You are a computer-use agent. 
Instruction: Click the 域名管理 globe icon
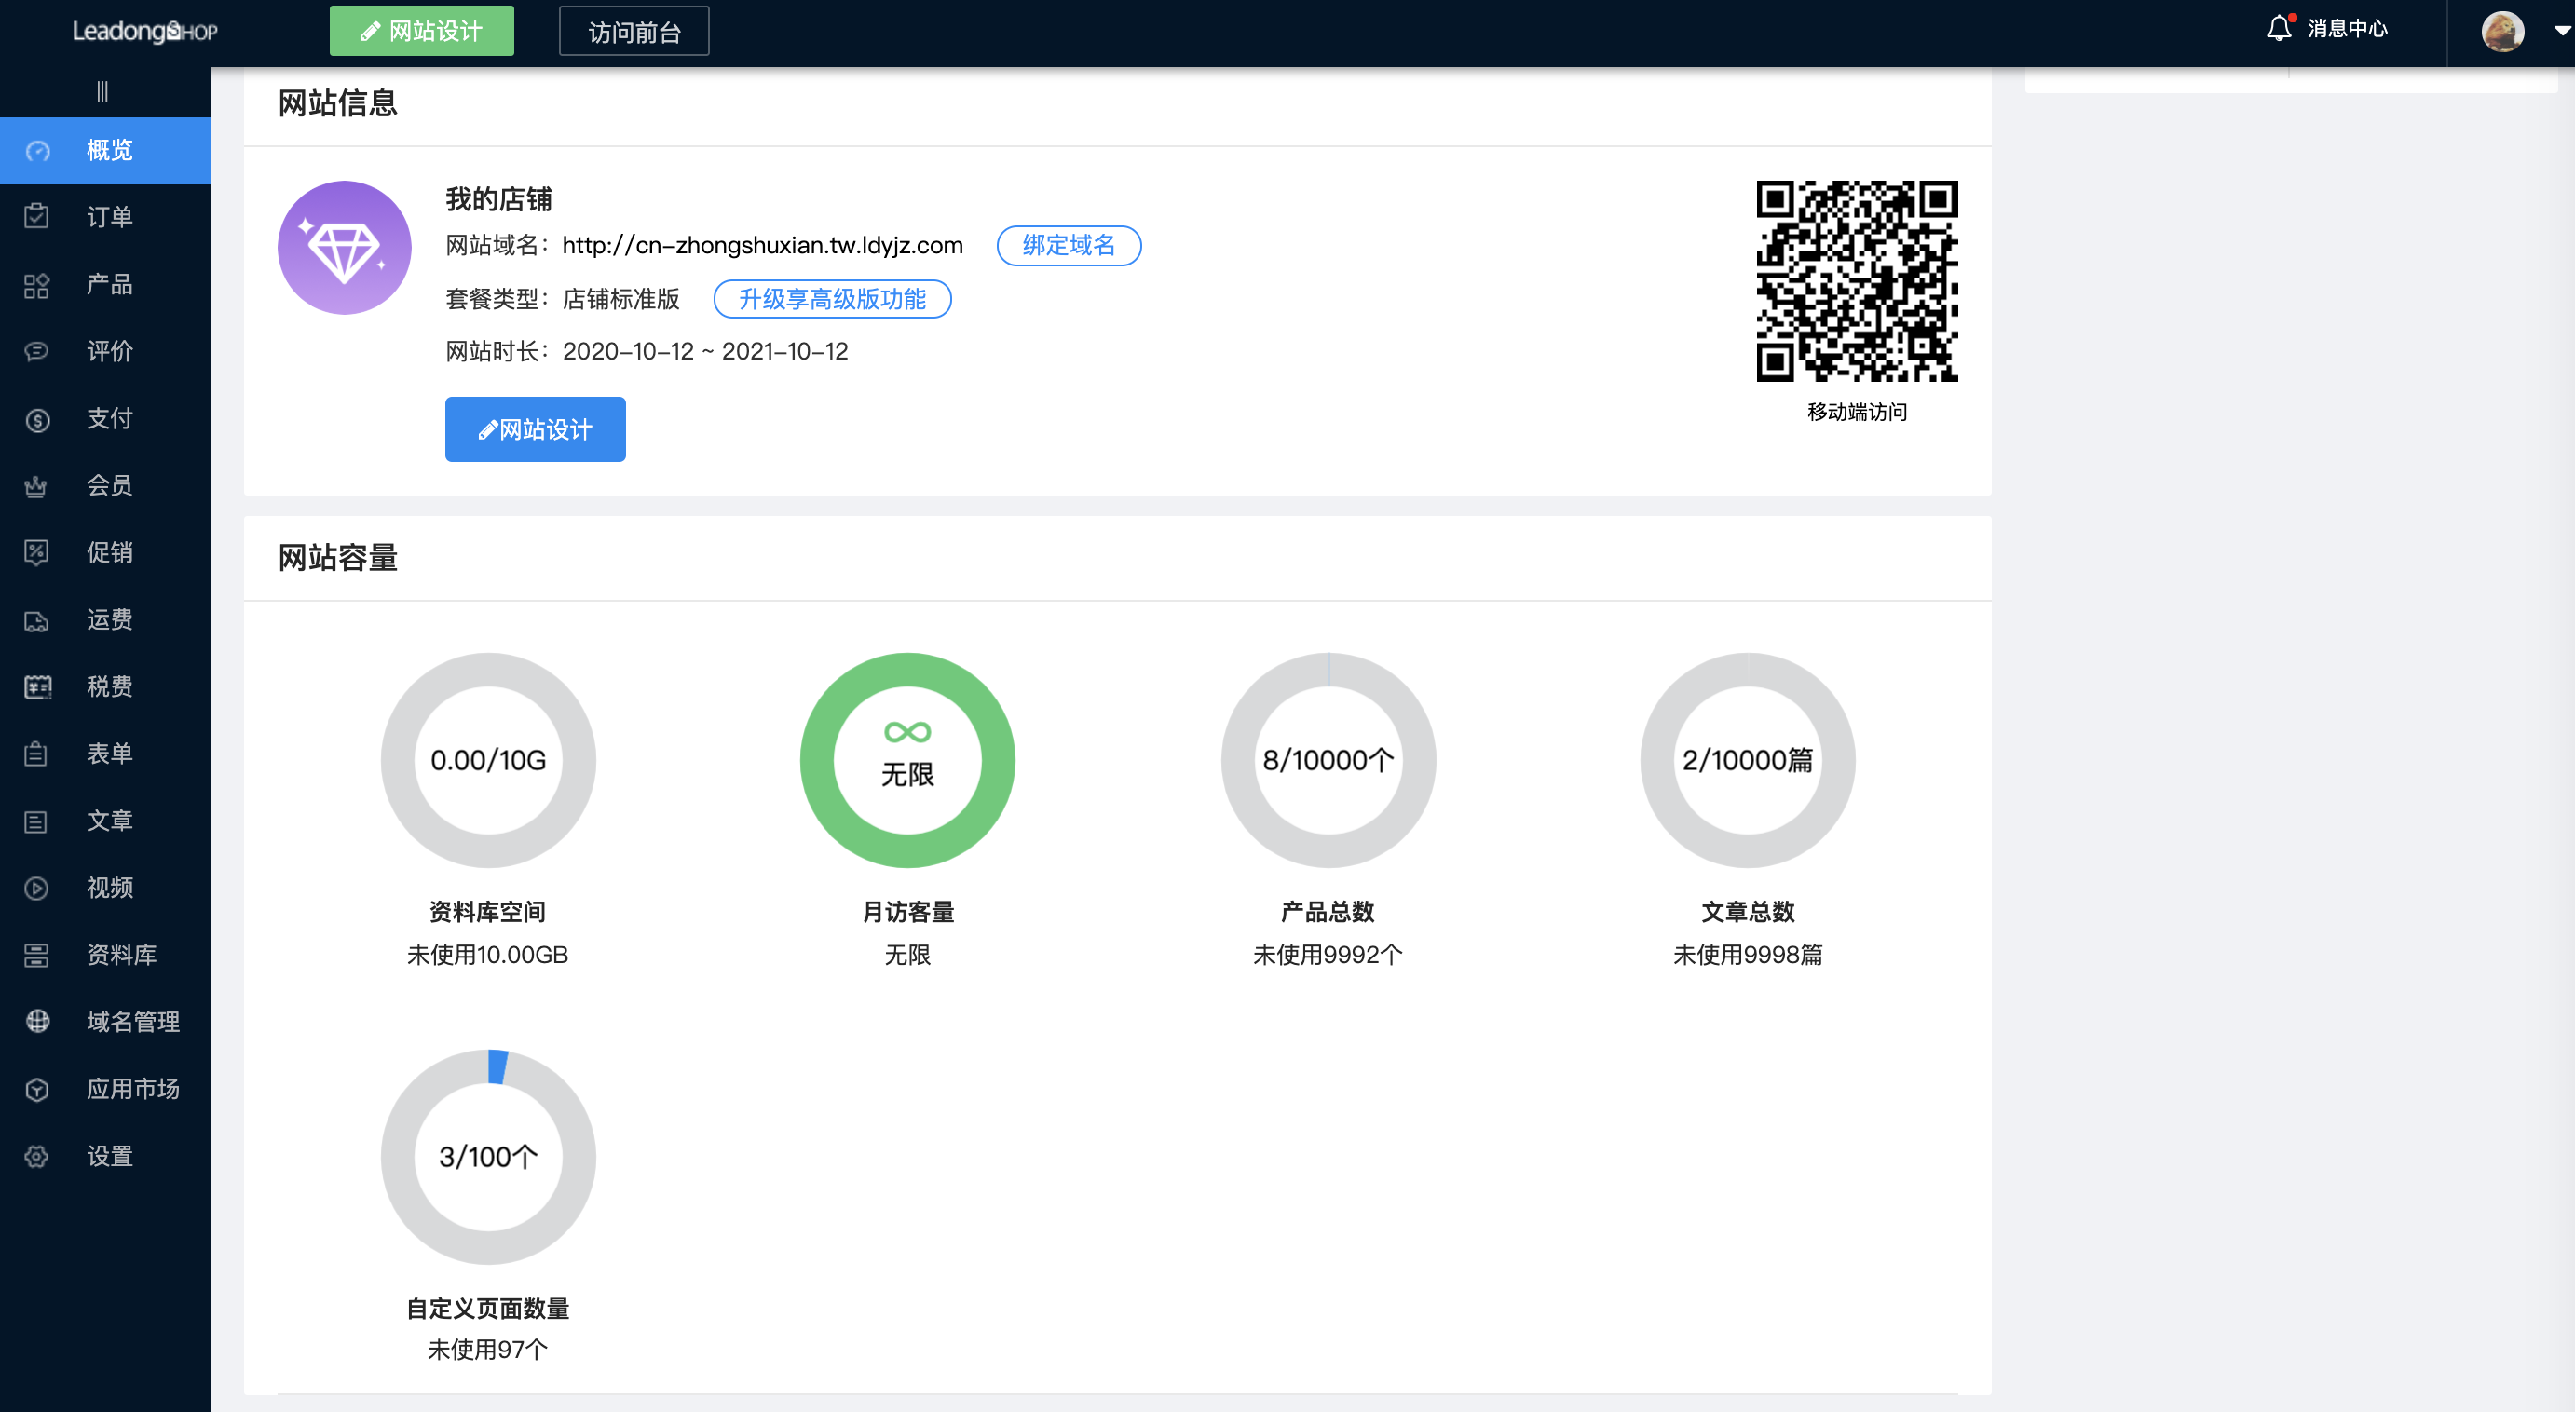(x=37, y=1021)
